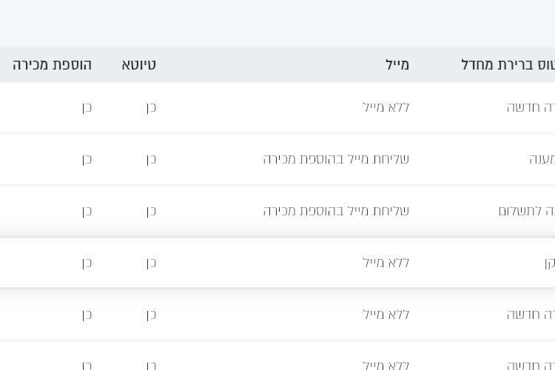This screenshot has height=370, width=555.
Task: Click הוספת מכירה value כן in מענה row
Action: 87,159
